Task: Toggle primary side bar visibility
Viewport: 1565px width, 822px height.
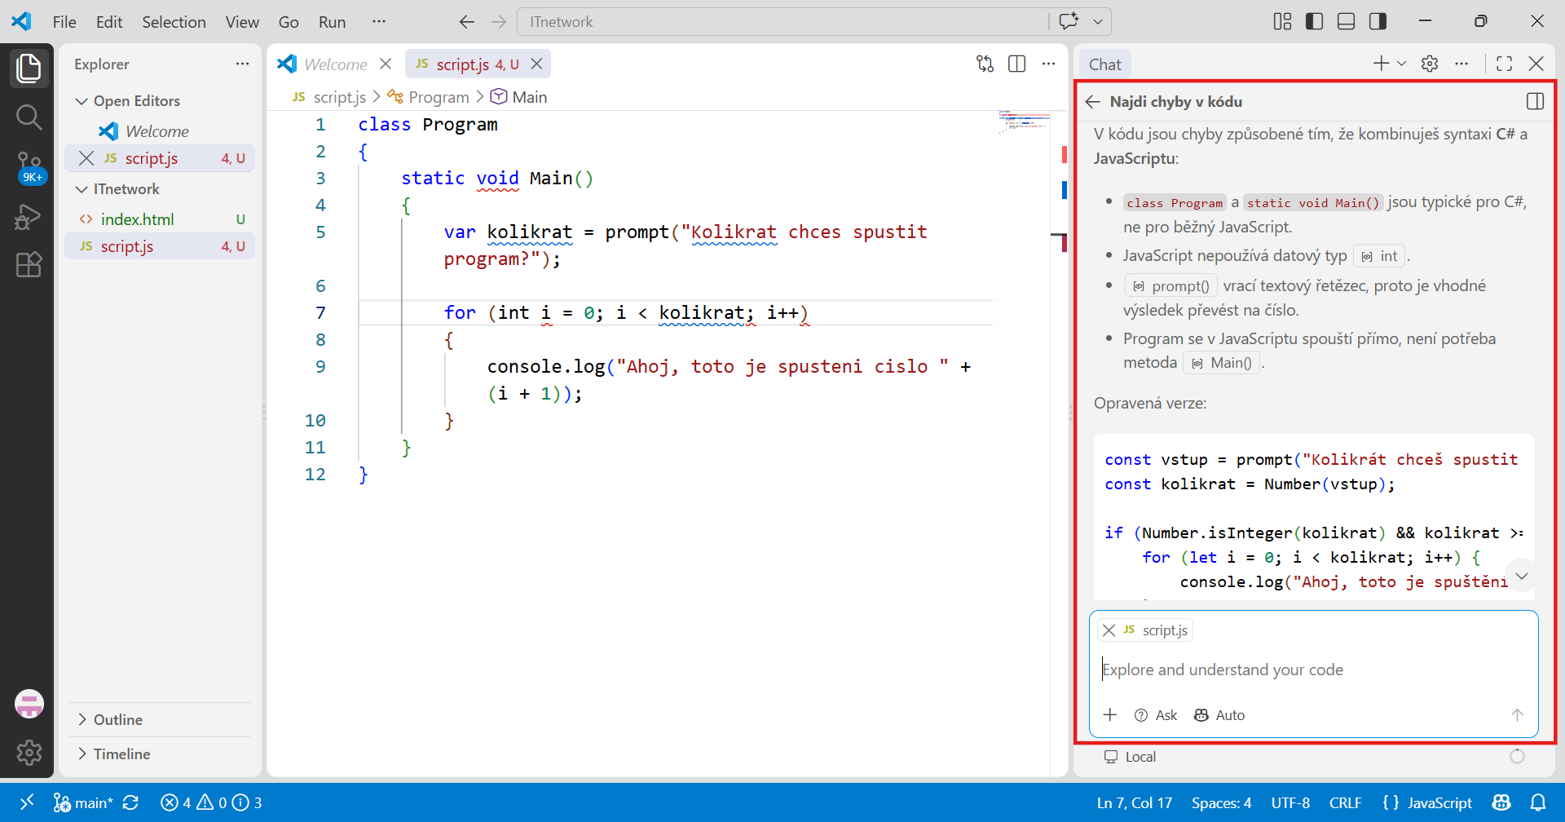Action: (1315, 21)
